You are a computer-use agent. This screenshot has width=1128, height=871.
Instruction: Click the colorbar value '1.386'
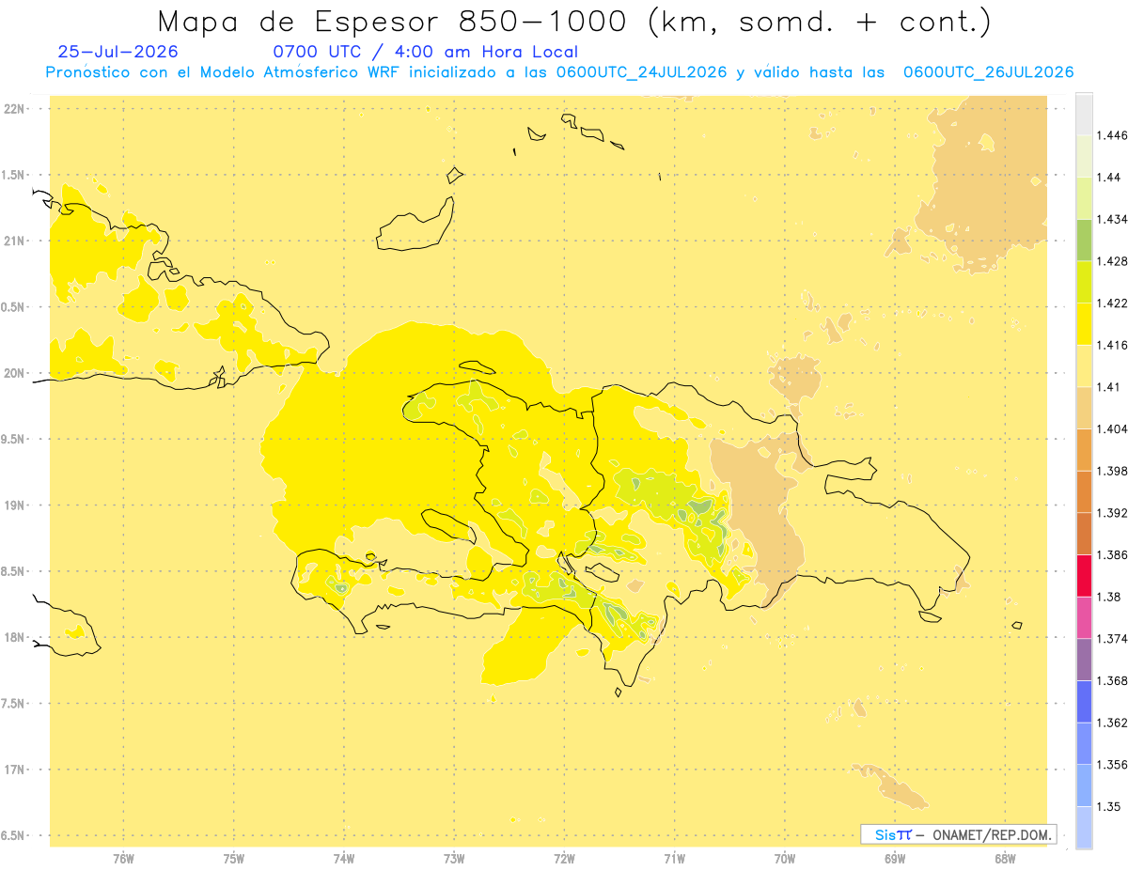pyautogui.click(x=1112, y=554)
